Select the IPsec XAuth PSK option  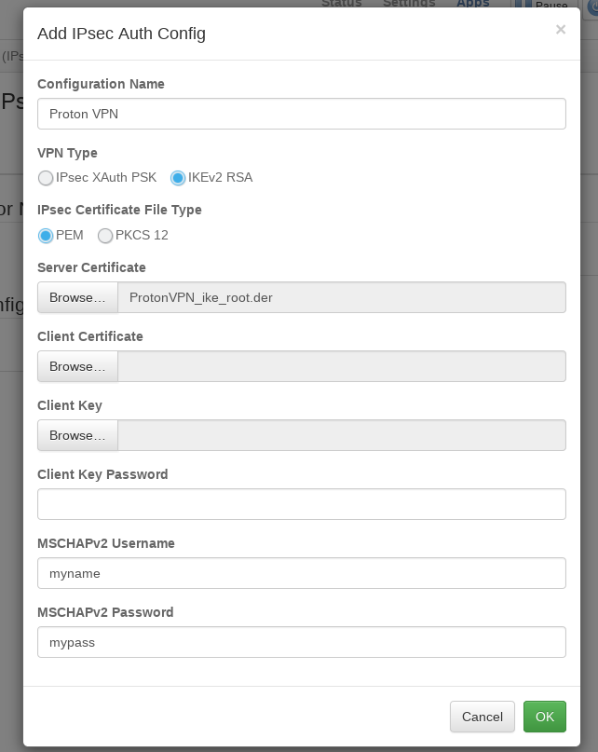tap(46, 178)
